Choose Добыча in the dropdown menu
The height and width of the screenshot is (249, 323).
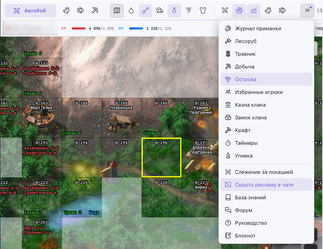tap(266, 66)
